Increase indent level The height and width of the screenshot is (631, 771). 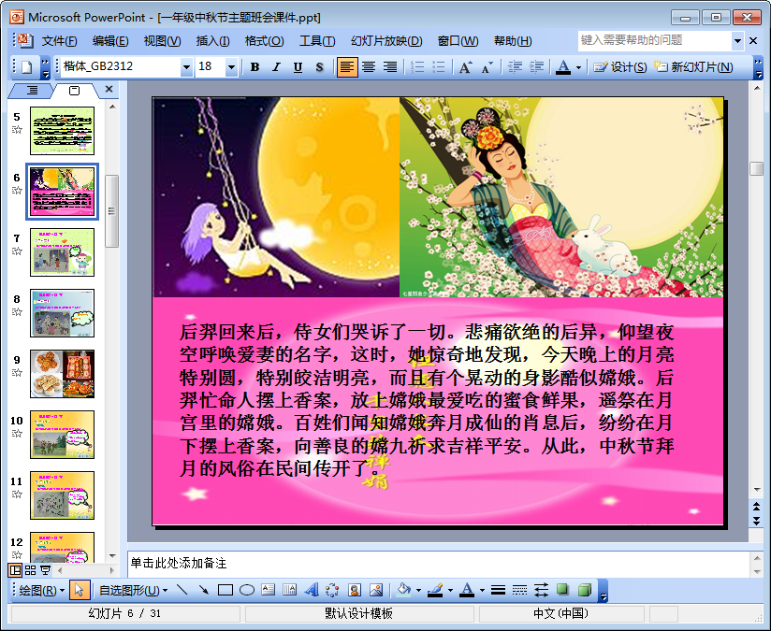pyautogui.click(x=536, y=66)
